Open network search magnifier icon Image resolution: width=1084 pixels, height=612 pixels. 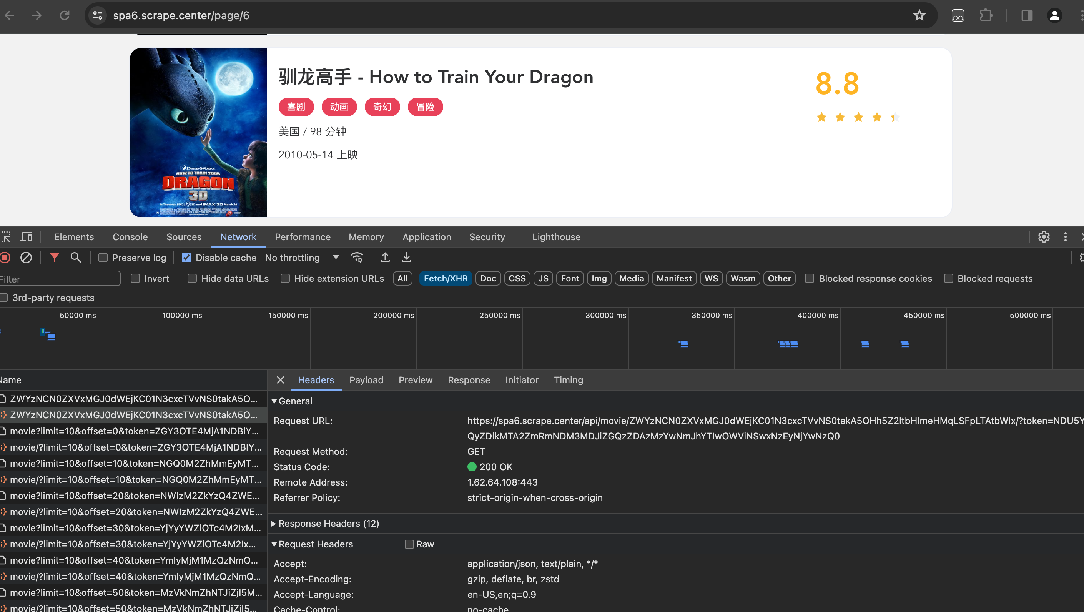coord(76,258)
